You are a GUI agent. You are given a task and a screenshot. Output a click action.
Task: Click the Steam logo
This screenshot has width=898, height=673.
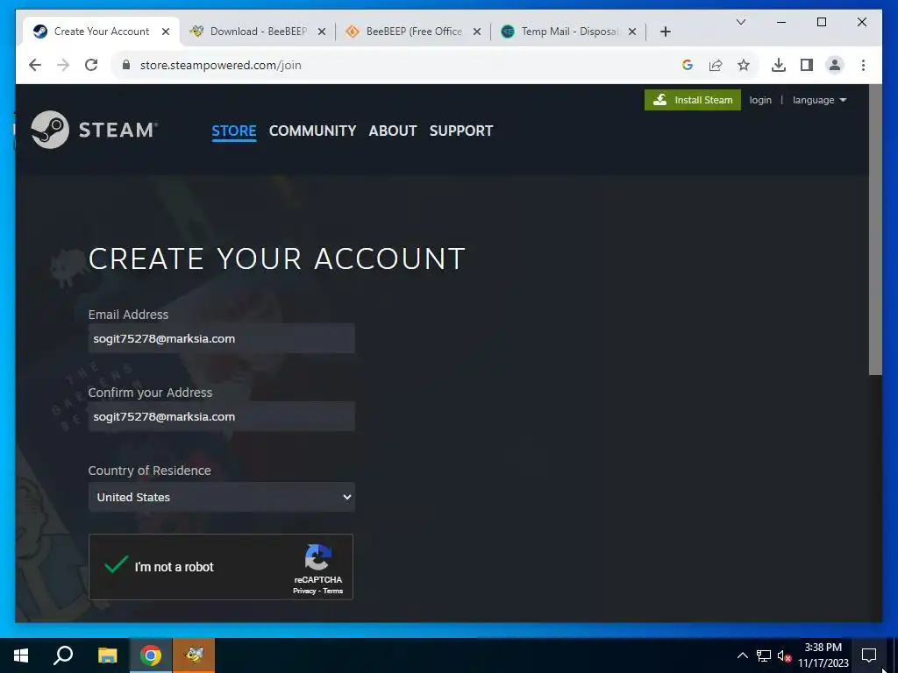pyautogui.click(x=94, y=130)
